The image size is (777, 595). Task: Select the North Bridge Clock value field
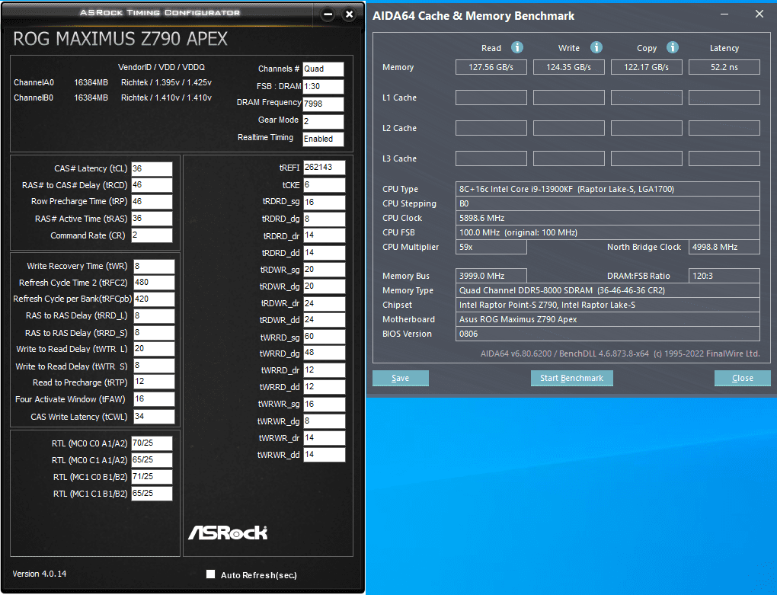[x=724, y=247]
